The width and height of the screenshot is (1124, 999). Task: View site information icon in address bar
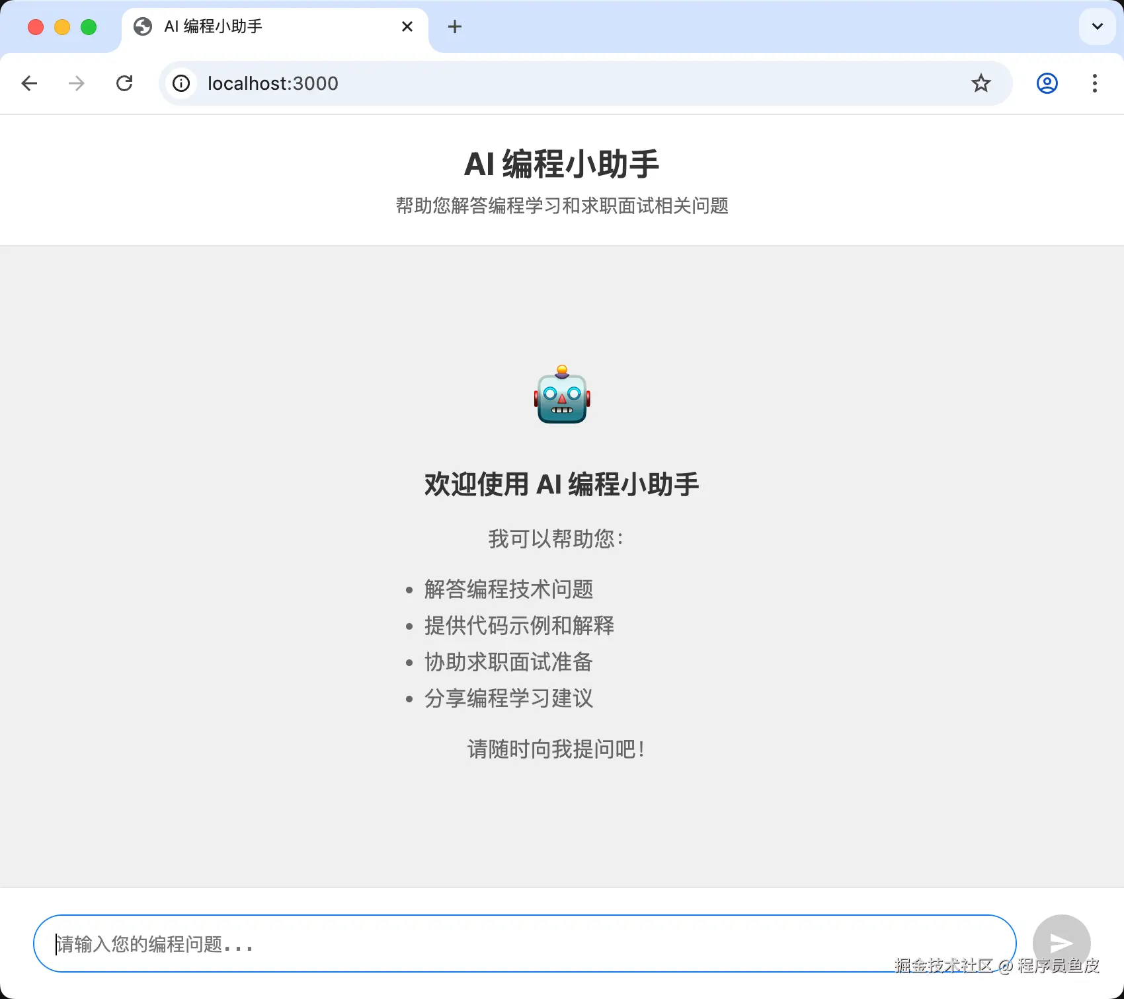click(x=181, y=83)
